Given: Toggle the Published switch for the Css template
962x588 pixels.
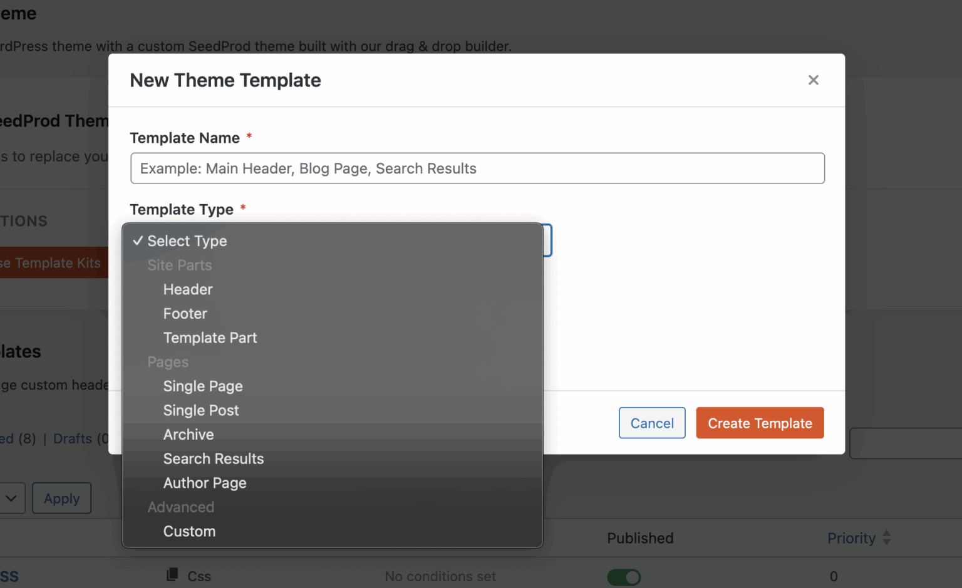Looking at the screenshot, I should 624,577.
